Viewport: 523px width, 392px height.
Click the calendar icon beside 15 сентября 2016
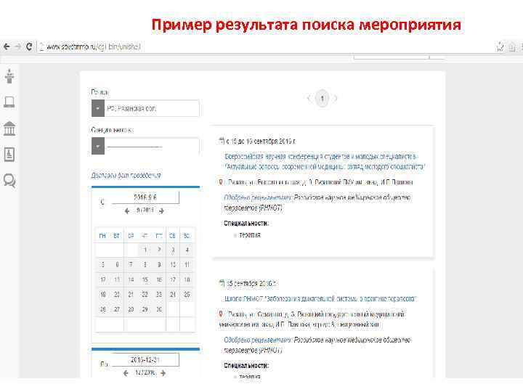pyautogui.click(x=222, y=283)
